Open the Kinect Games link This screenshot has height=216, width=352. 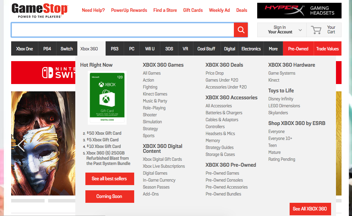pos(155,94)
